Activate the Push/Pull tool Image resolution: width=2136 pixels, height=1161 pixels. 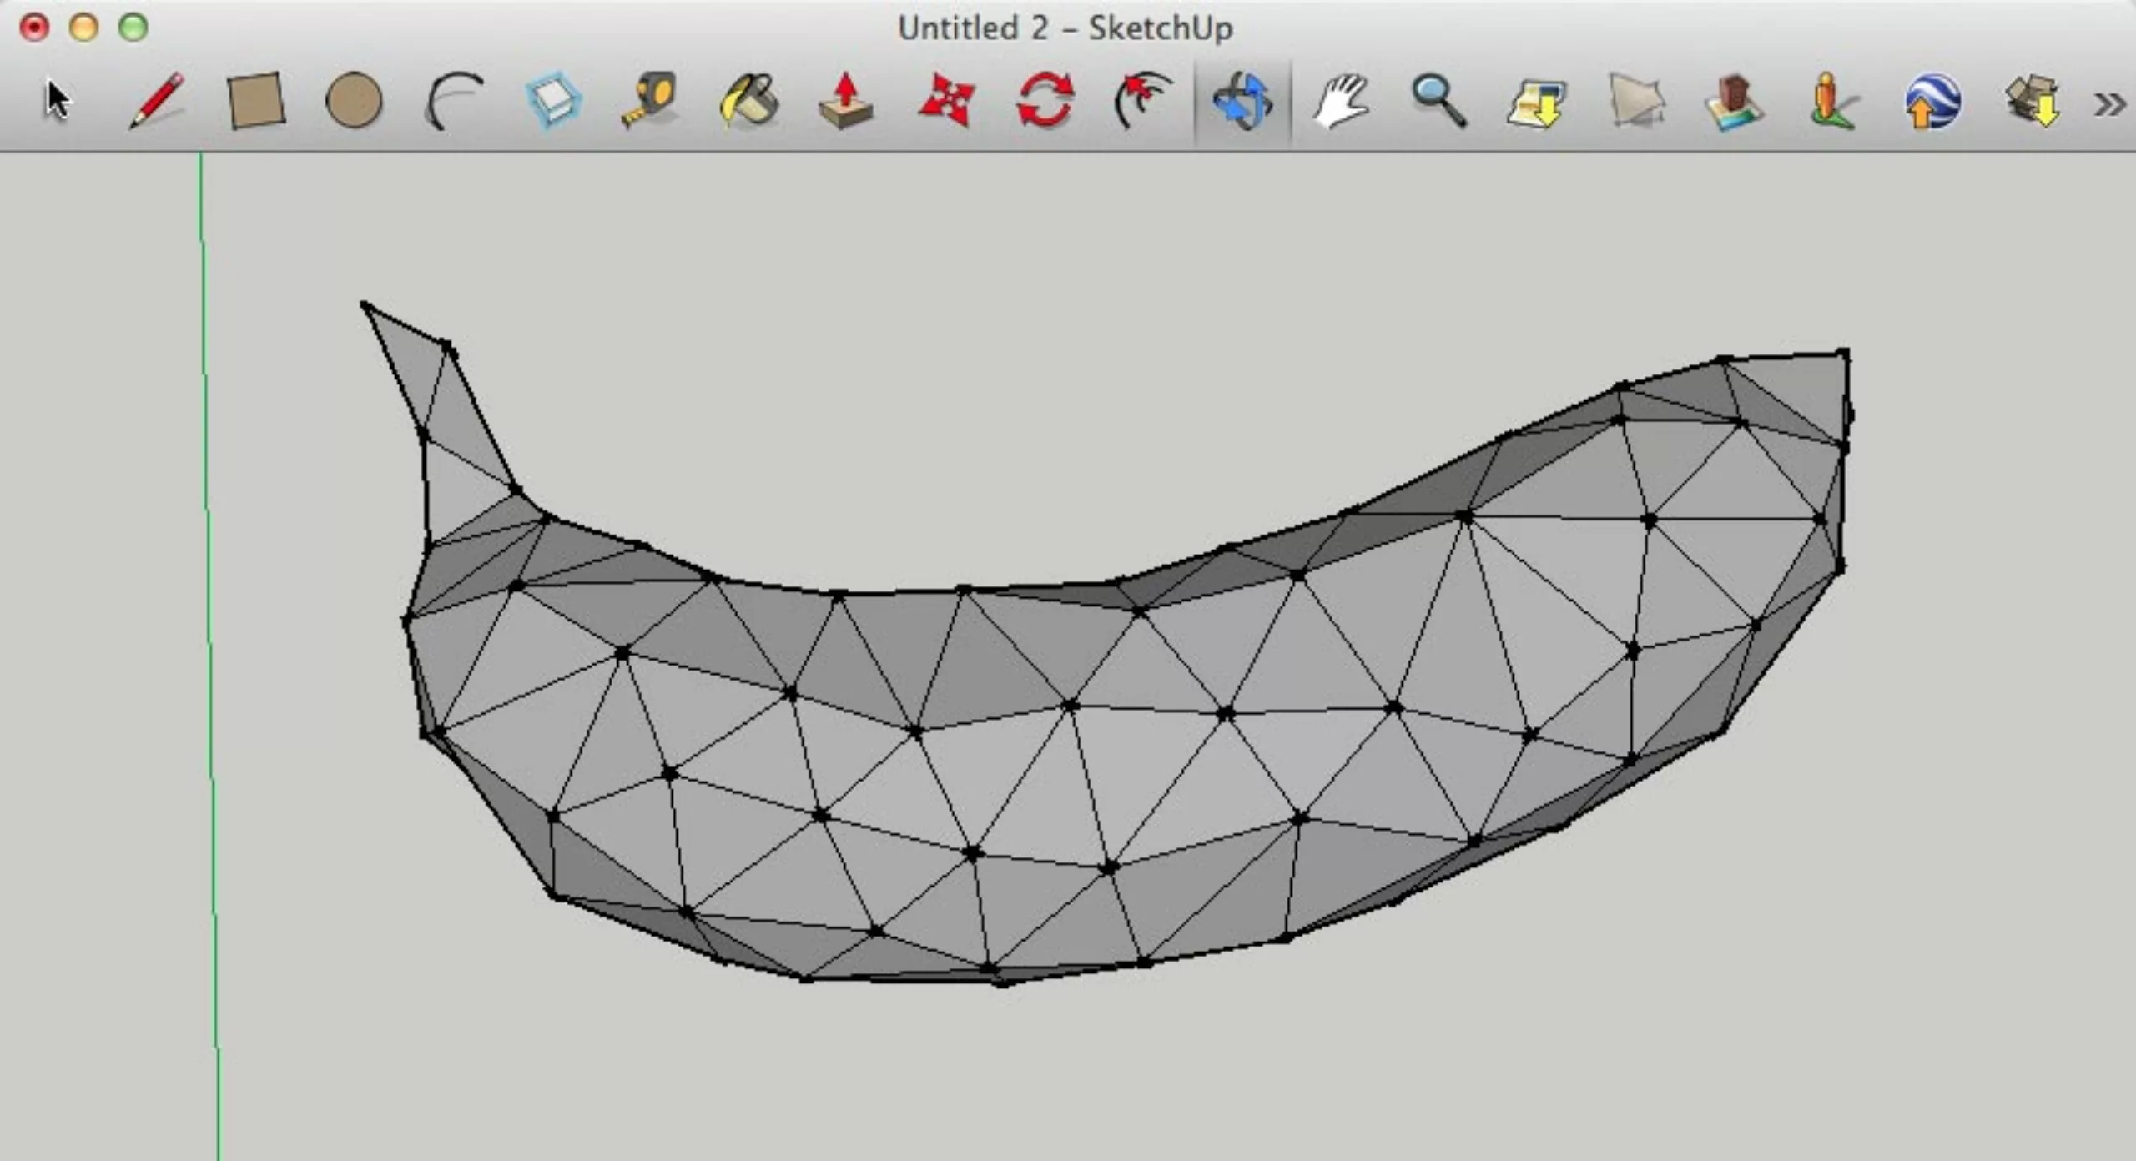[846, 101]
